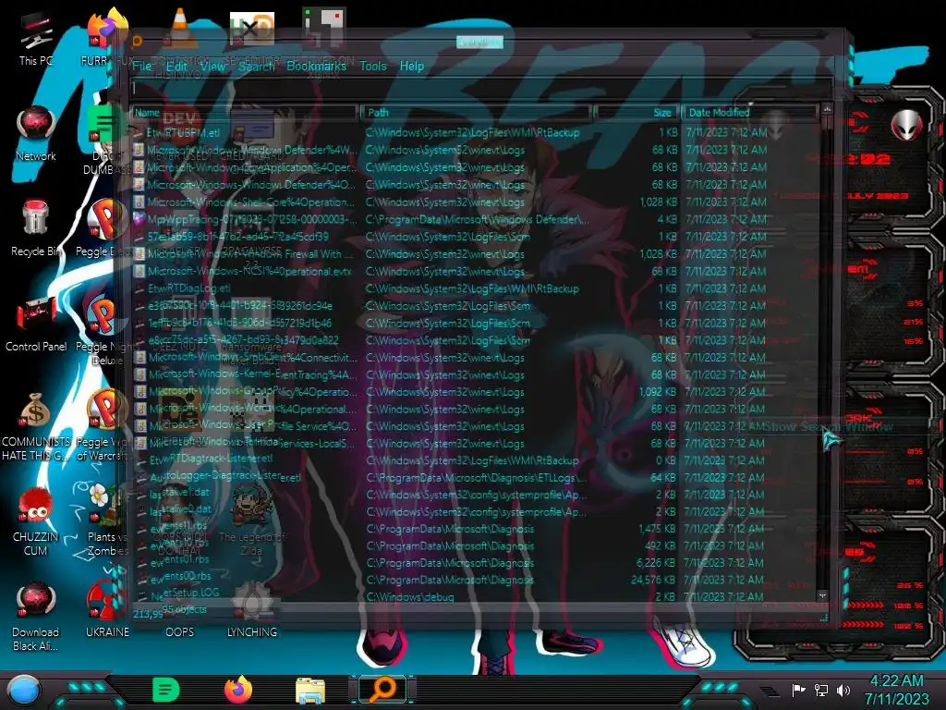946x710 pixels.
Task: Open the Tools menu
Action: [373, 66]
